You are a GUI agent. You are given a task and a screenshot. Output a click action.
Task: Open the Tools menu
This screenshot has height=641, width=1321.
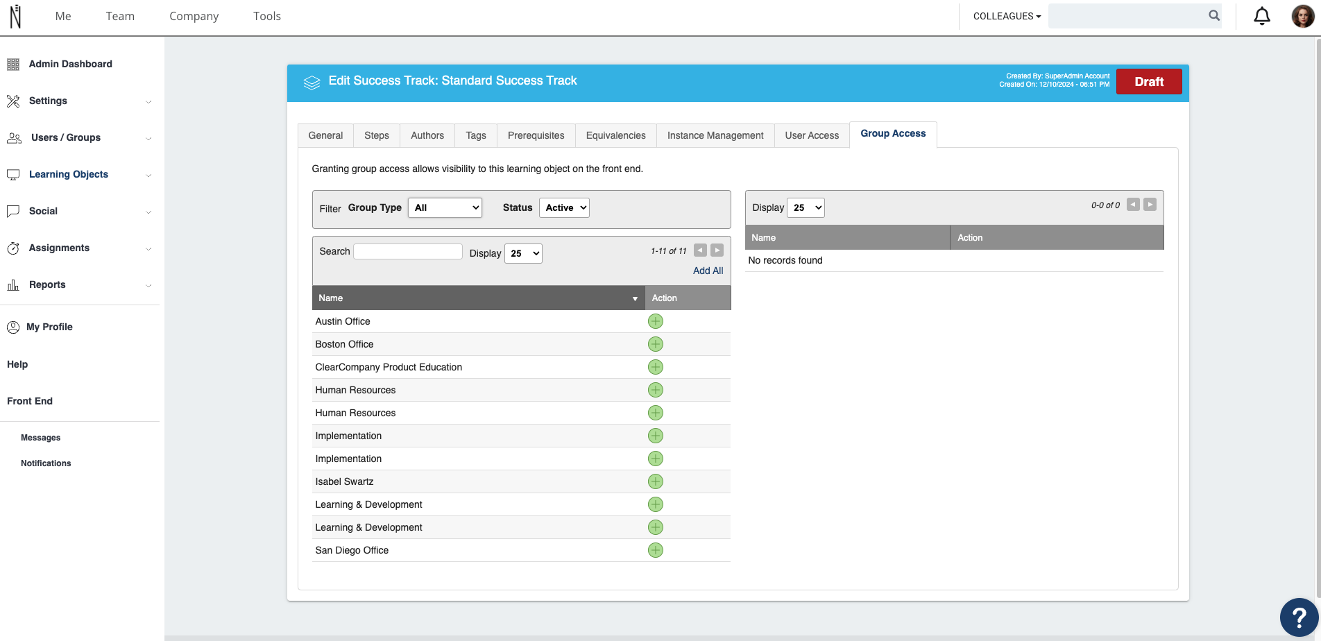[x=267, y=16]
